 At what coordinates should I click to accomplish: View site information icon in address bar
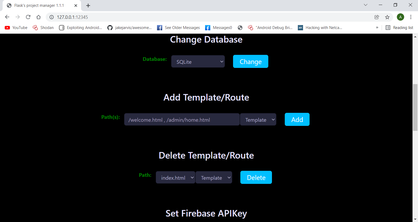point(52,17)
